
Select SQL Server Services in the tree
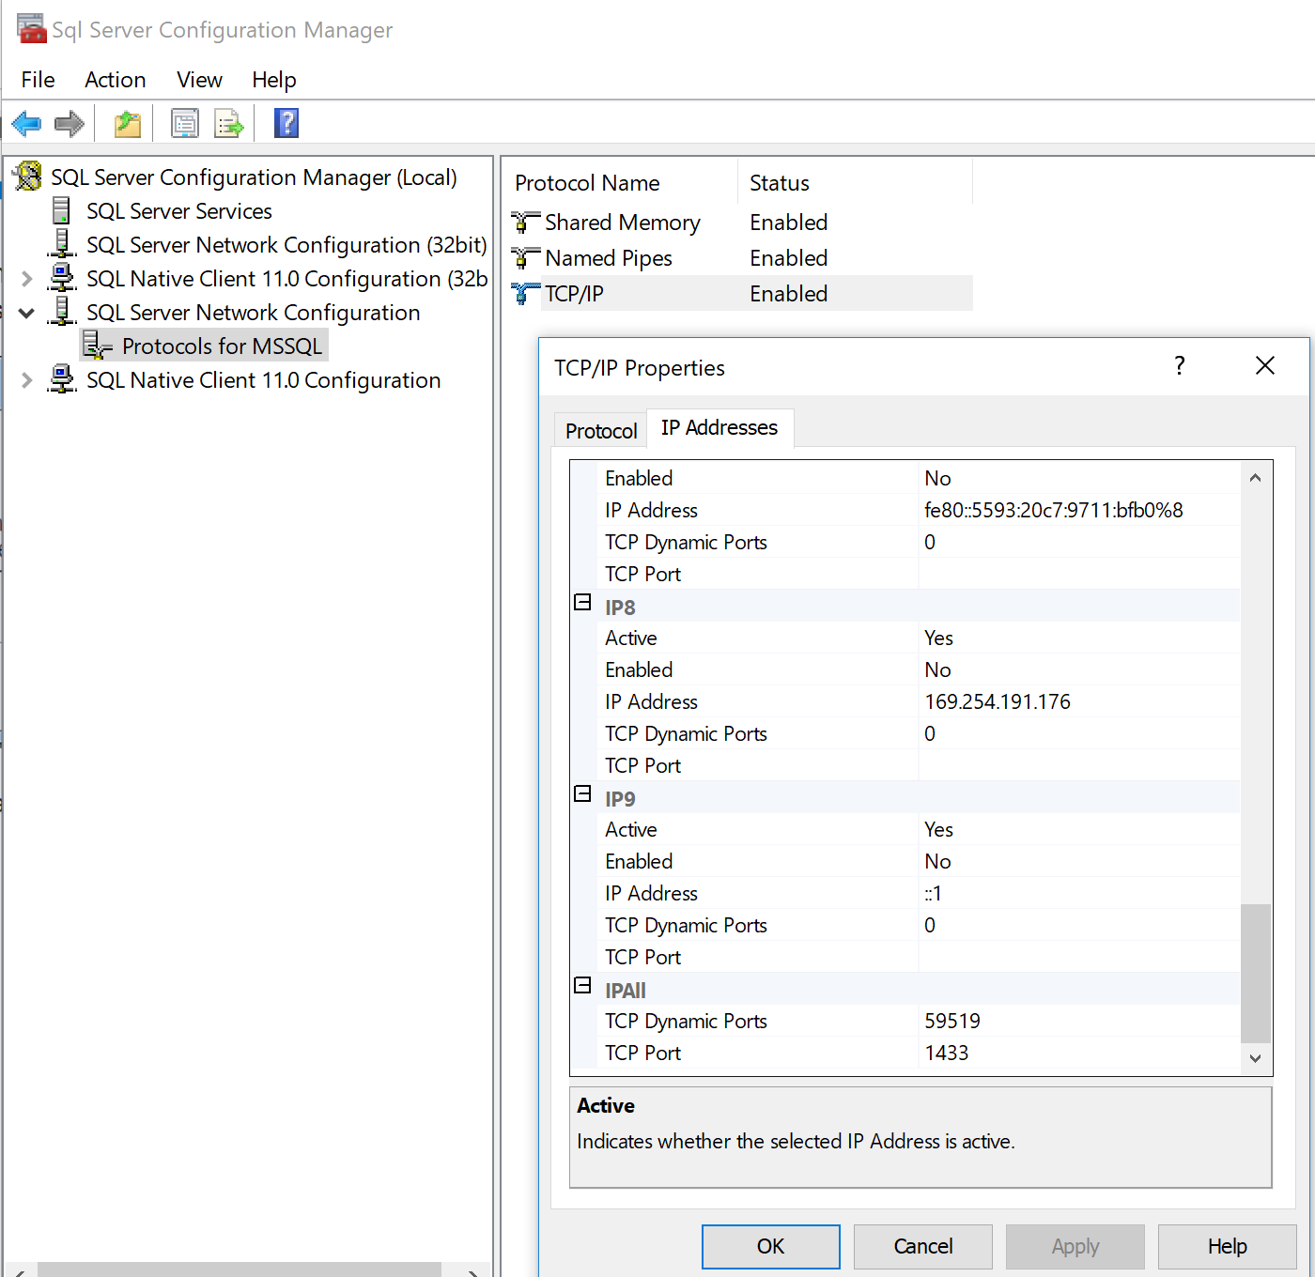pyautogui.click(x=178, y=211)
